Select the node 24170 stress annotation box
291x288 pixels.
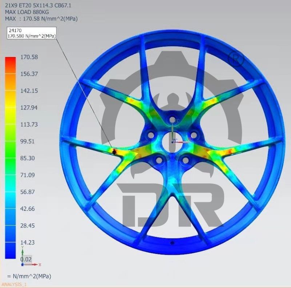point(31,33)
